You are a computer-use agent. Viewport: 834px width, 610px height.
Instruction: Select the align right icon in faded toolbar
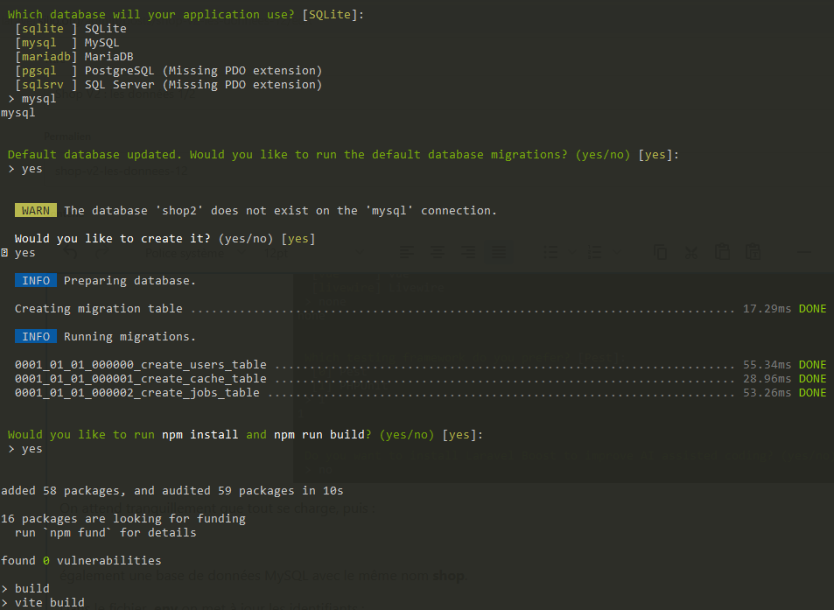(x=468, y=252)
